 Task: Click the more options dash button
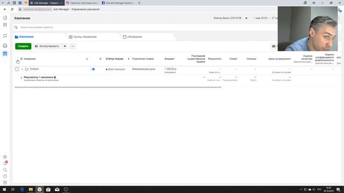point(73,46)
